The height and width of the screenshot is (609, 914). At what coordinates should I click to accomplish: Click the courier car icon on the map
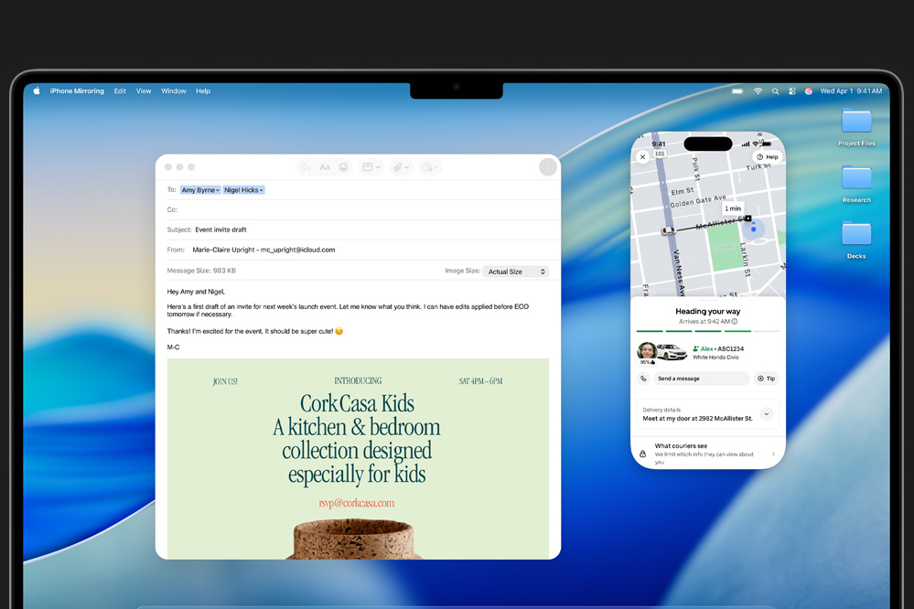point(668,231)
